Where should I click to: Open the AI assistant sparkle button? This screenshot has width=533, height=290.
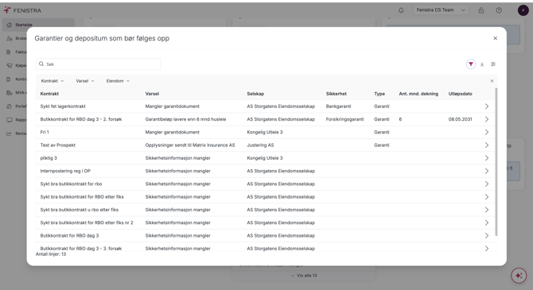pyautogui.click(x=519, y=276)
